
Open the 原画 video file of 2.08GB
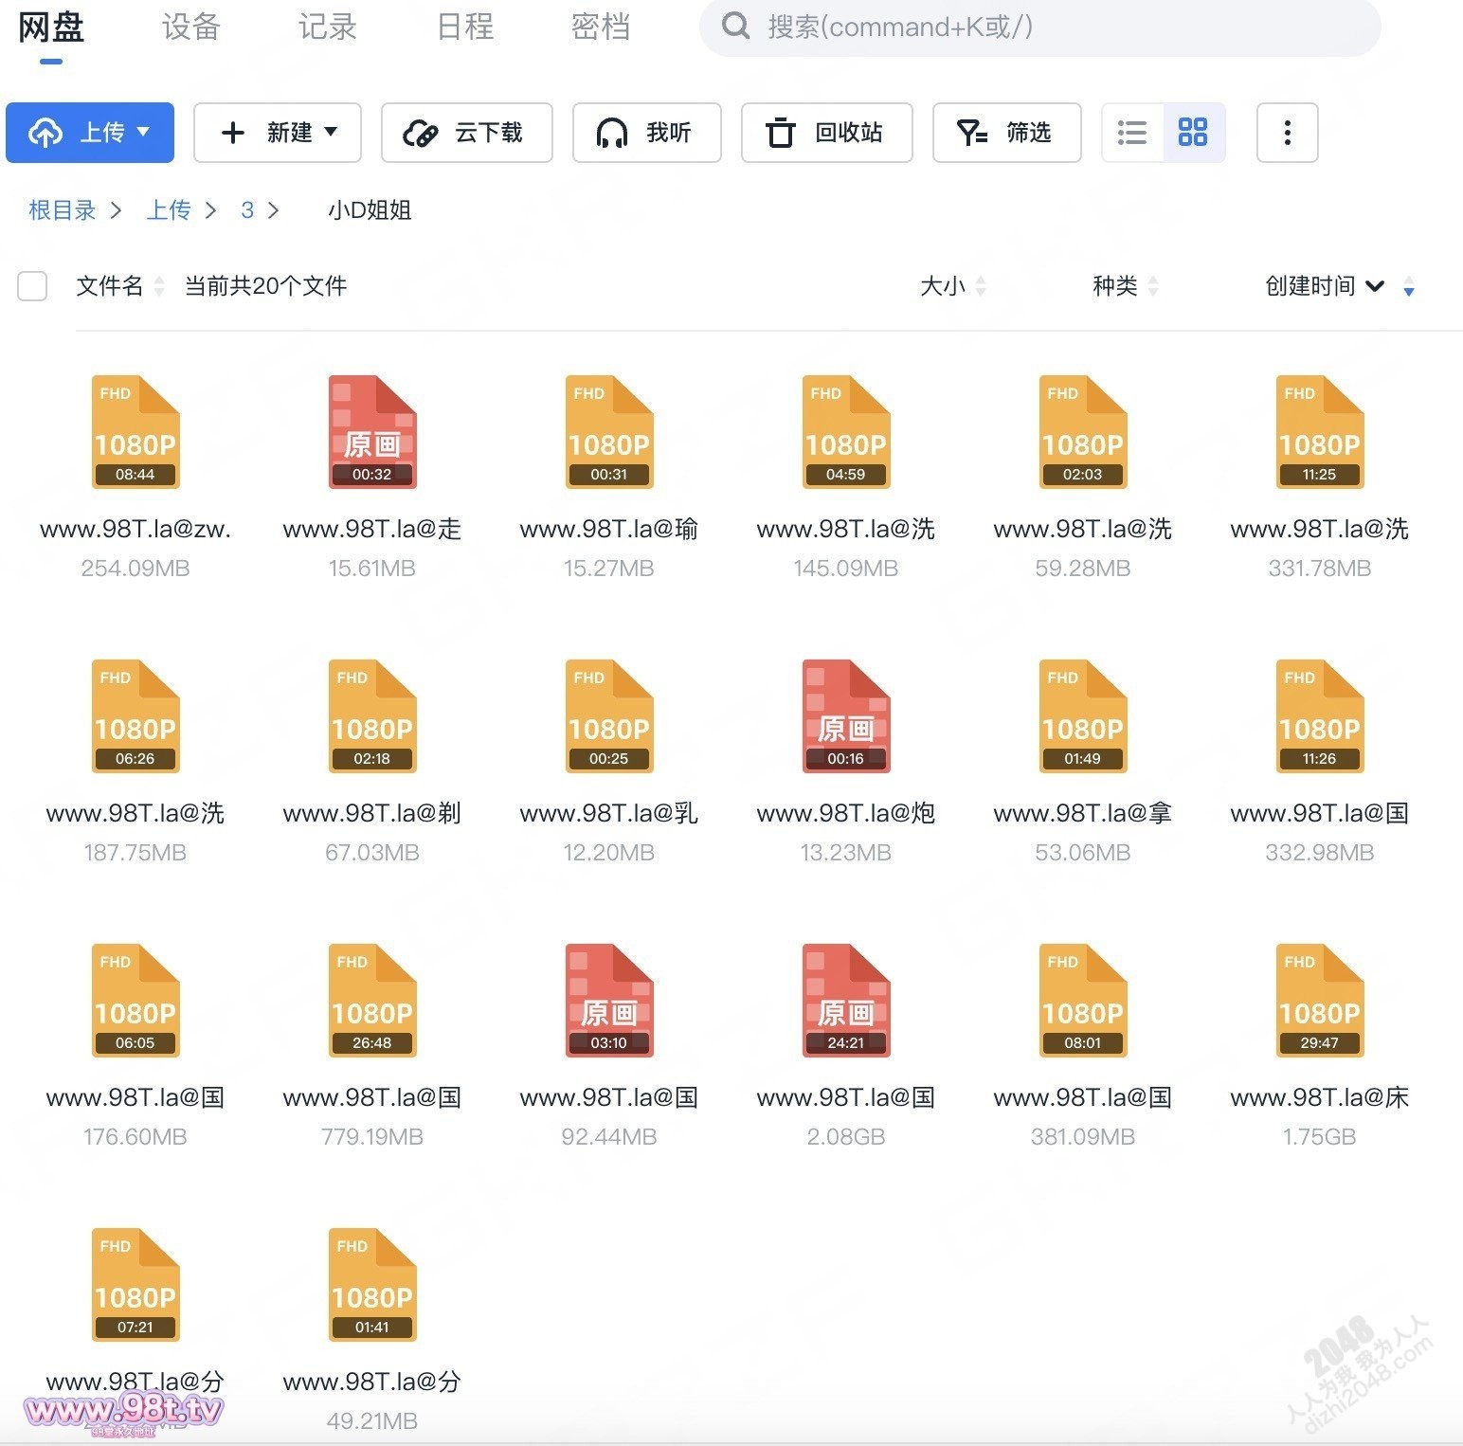coord(845,1001)
